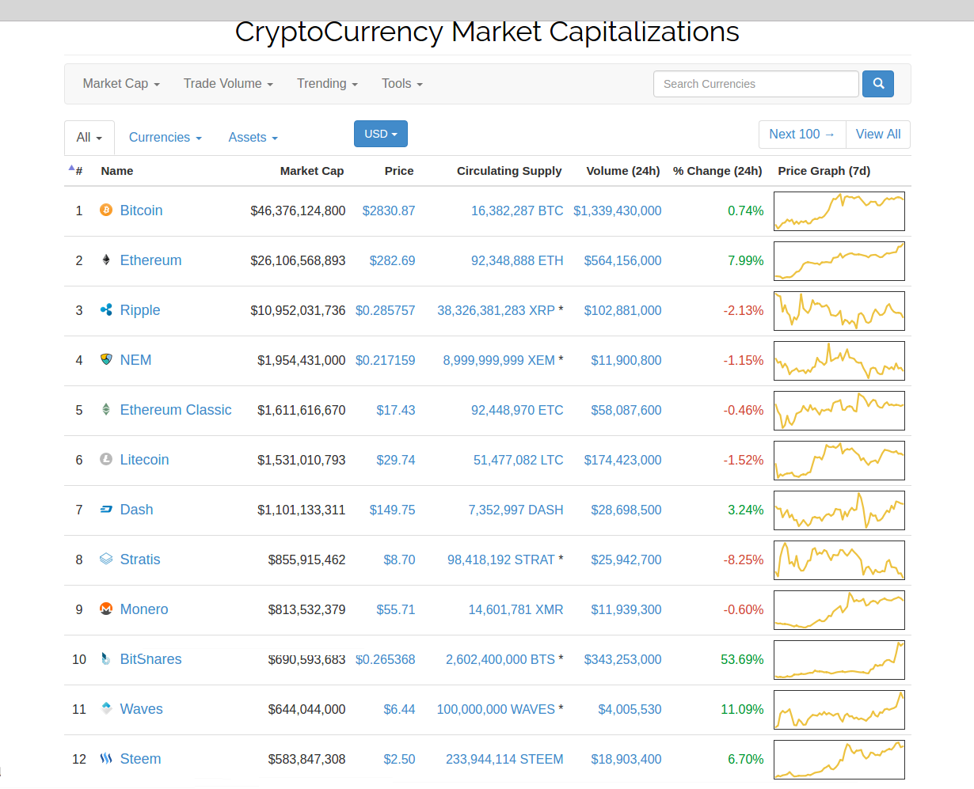Click the Steem logo icon
This screenshot has width=974, height=789.
point(106,759)
